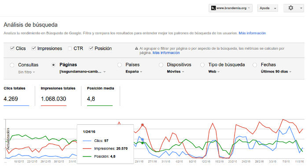The height and width of the screenshot is (167, 308).
Task: Open the Web search type dropdown
Action: click(214, 72)
